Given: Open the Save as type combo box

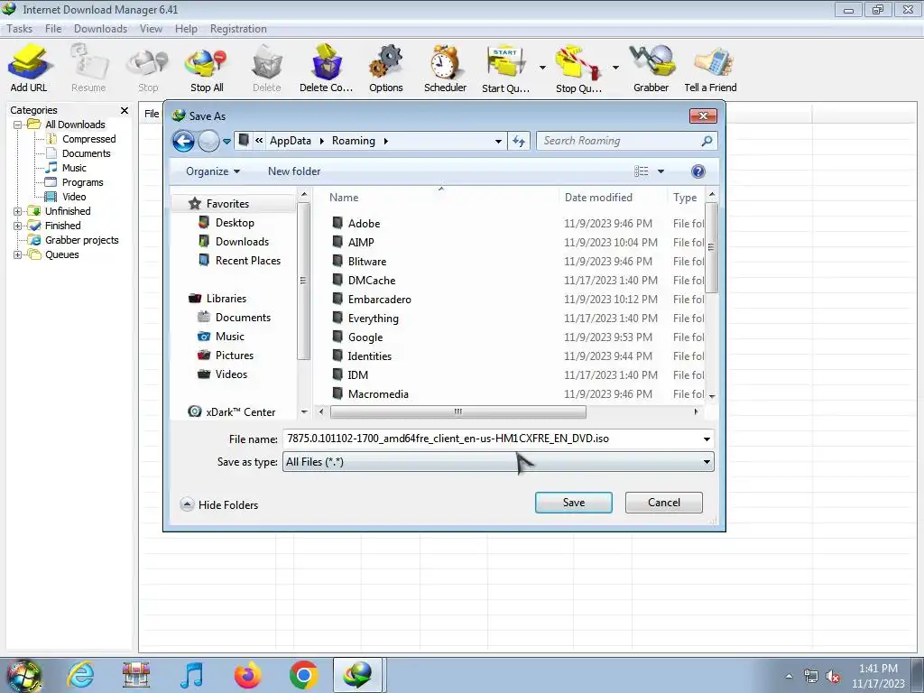Looking at the screenshot, I should click(498, 462).
